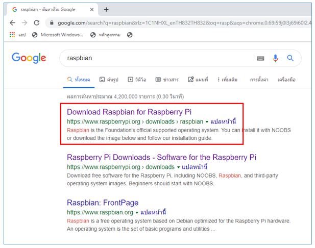Click the www.raspbian.org green URL text

(x=100, y=212)
